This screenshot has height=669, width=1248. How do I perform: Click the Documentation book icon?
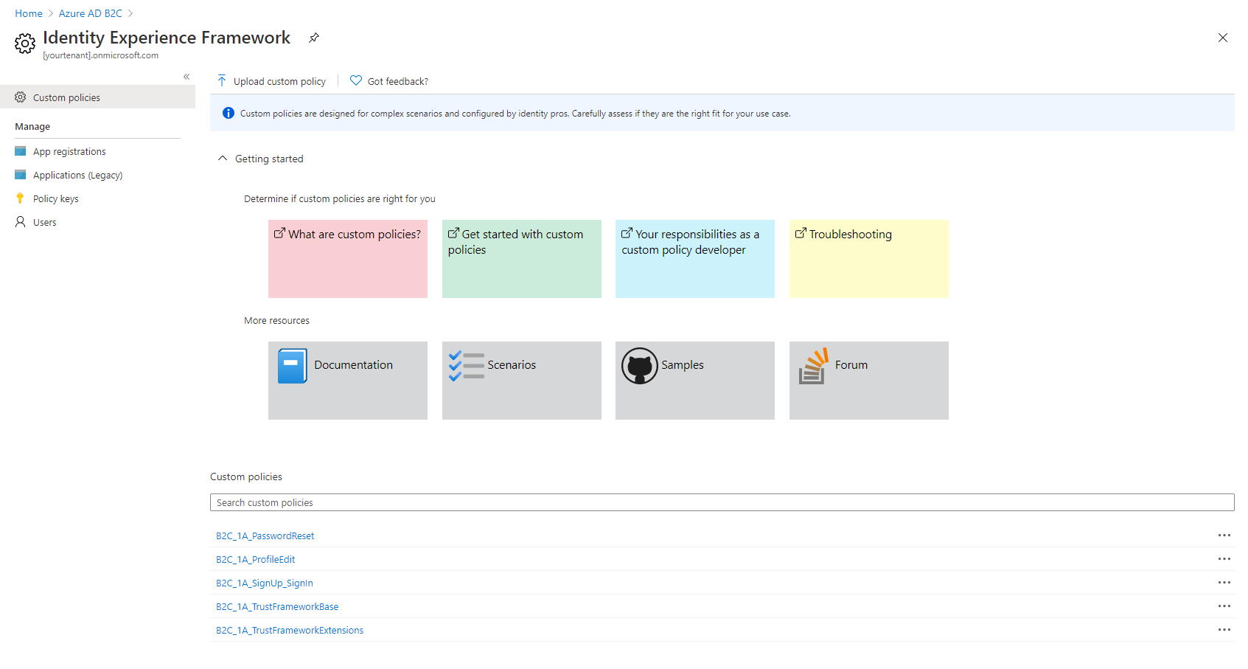(293, 366)
